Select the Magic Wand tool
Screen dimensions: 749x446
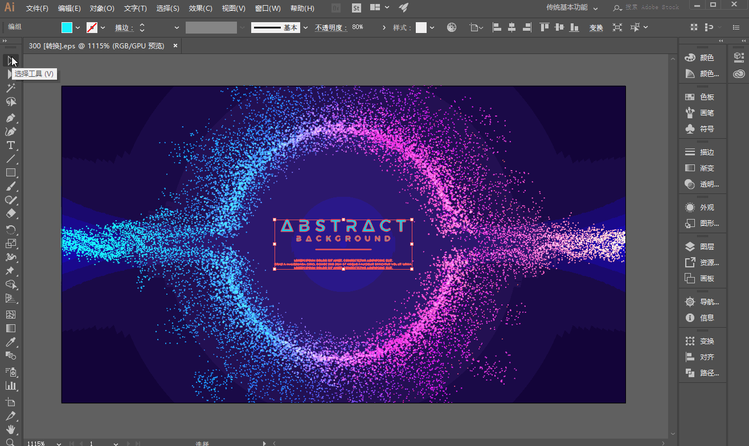pos(11,88)
